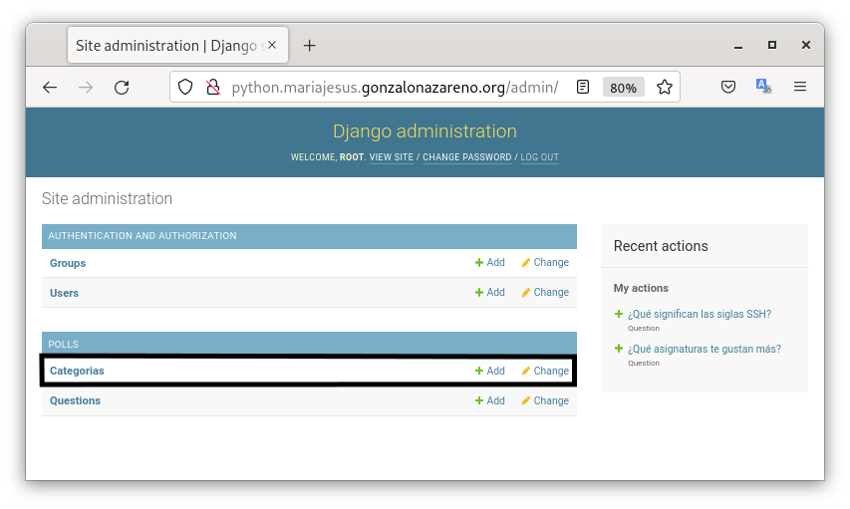
Task: Open the Pocket save icon
Action: pos(728,87)
